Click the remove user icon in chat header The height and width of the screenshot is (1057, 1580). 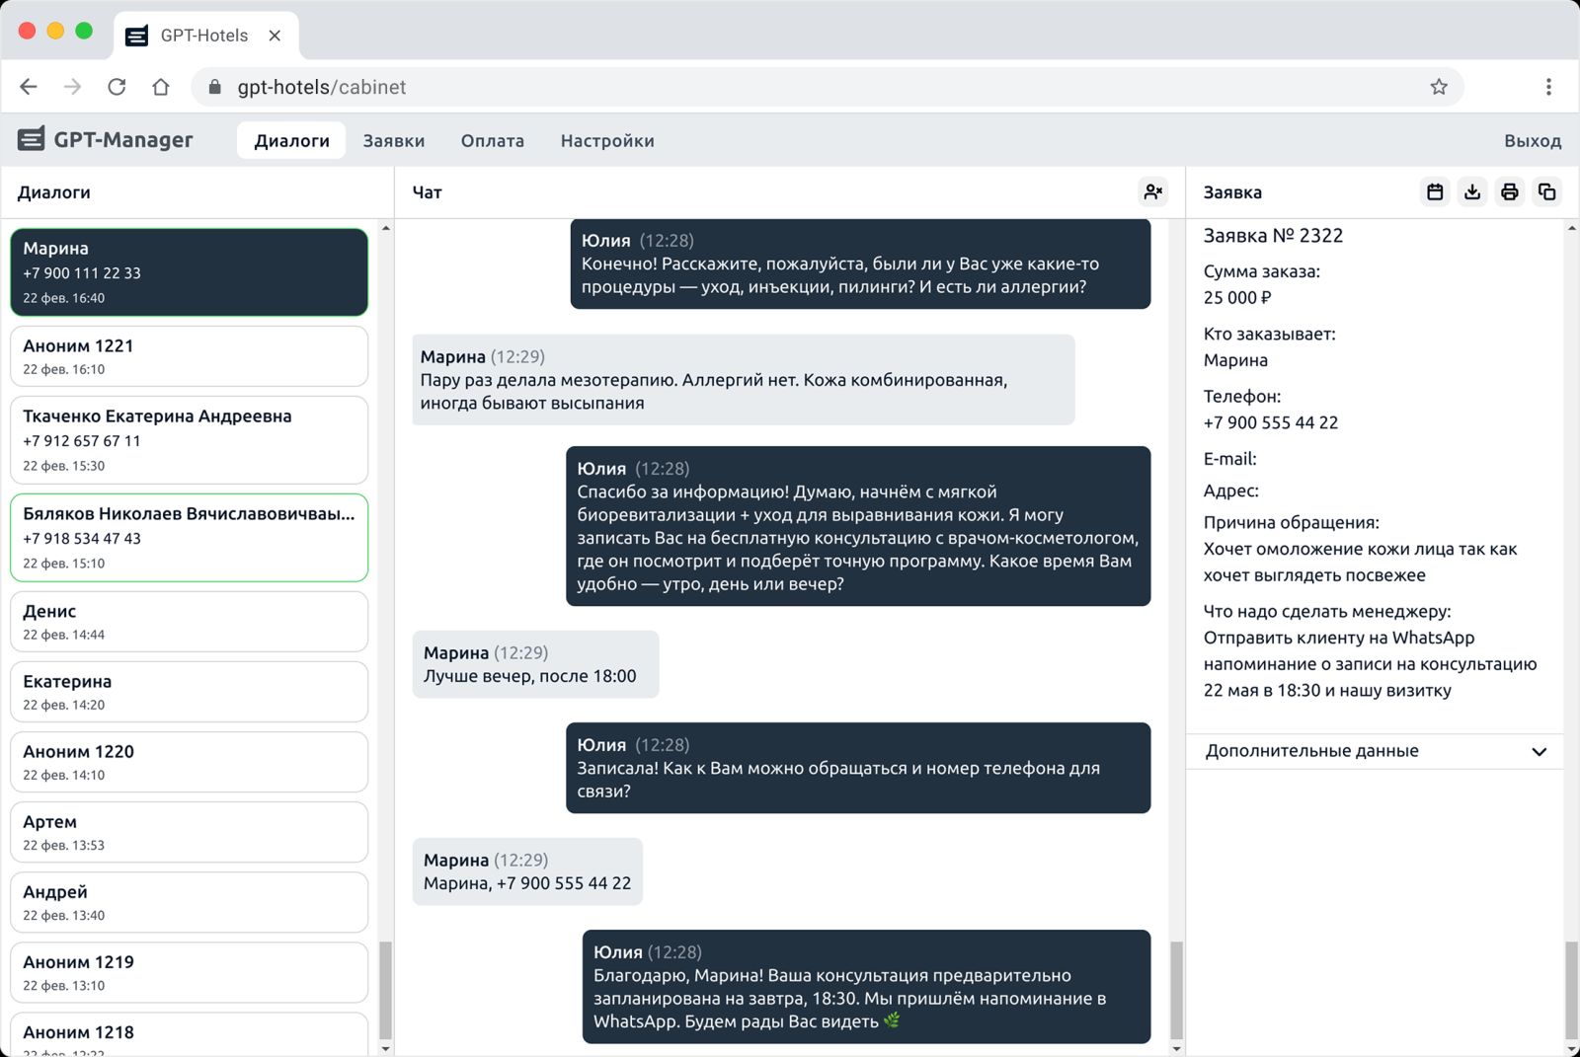tap(1152, 191)
